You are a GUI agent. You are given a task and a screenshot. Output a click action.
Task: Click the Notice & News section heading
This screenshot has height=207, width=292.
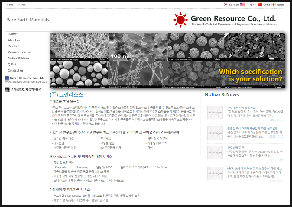(x=222, y=94)
